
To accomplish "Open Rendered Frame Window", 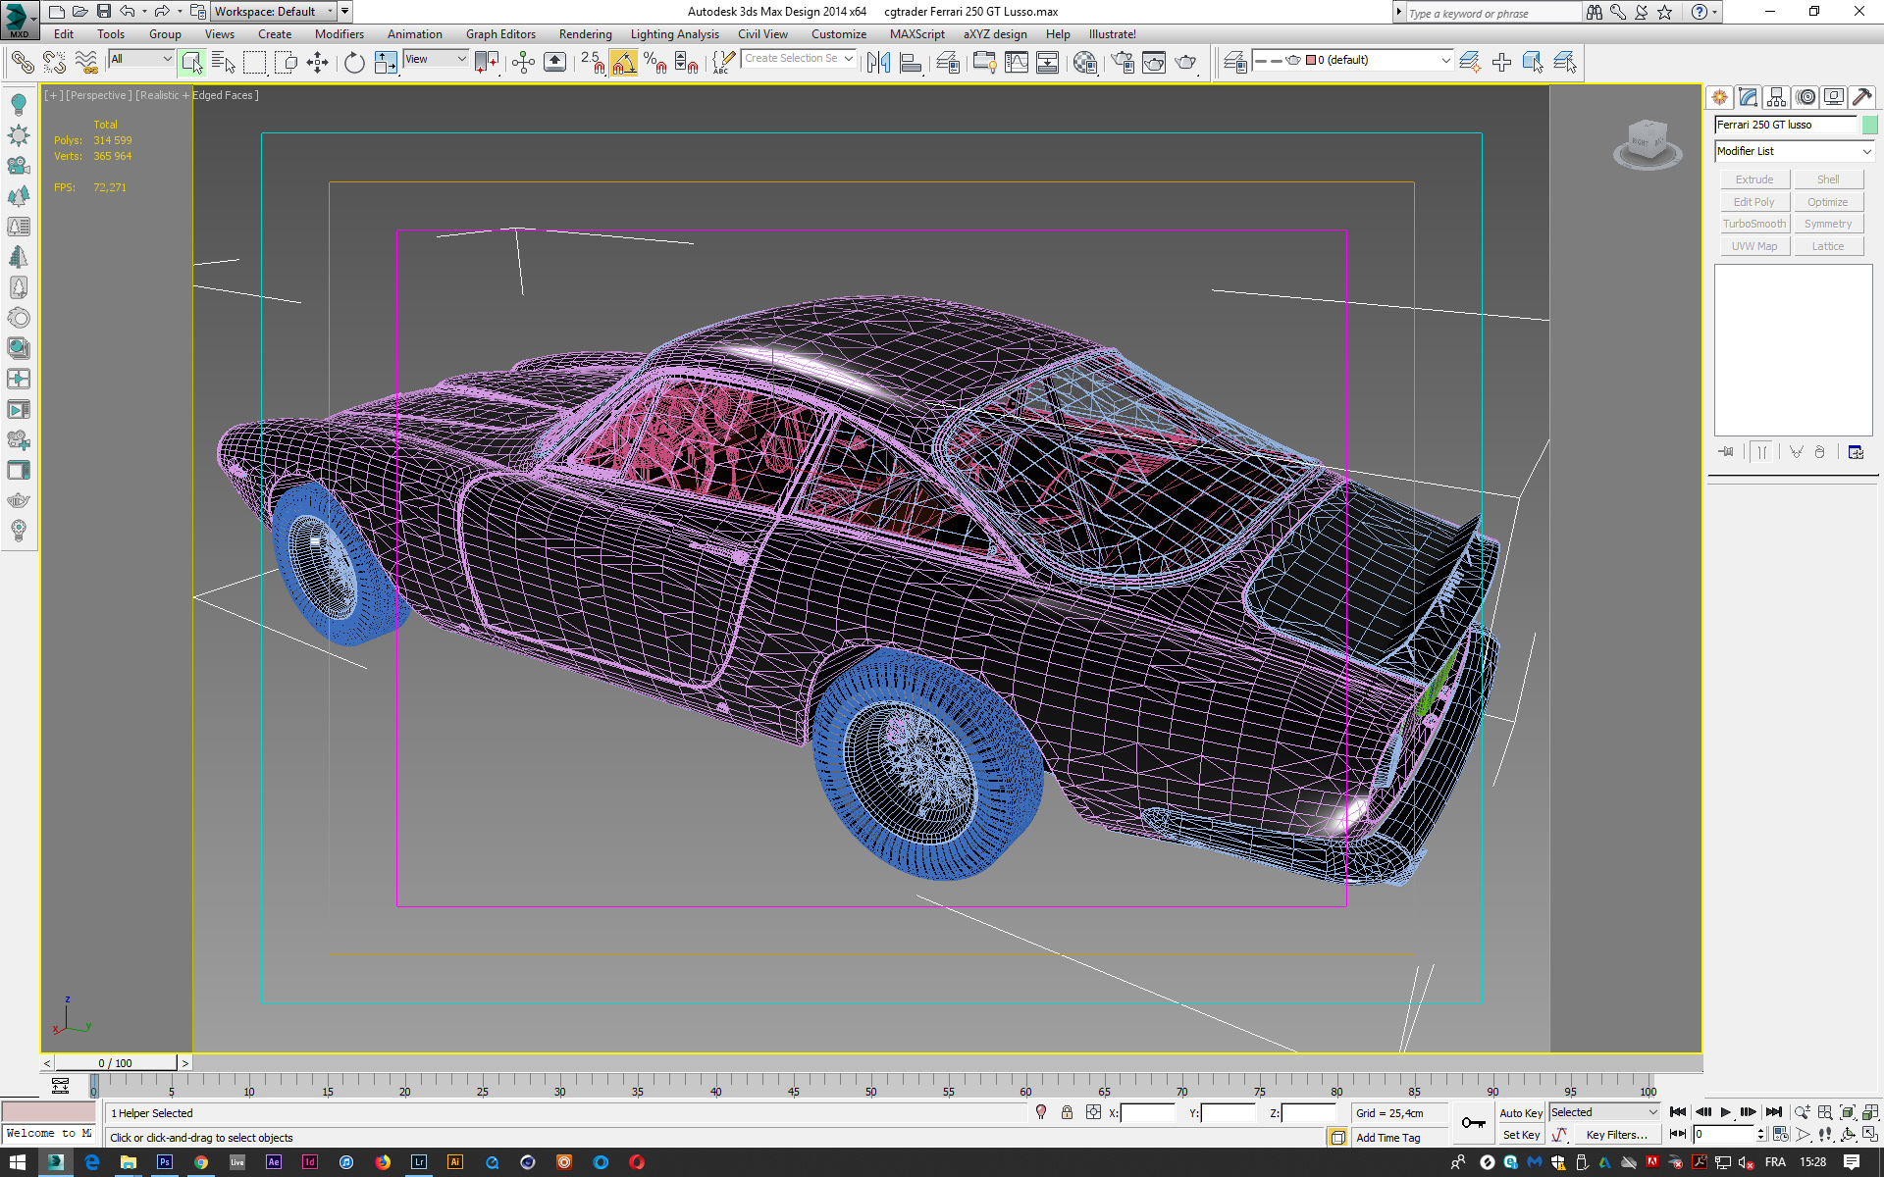I will (1154, 63).
